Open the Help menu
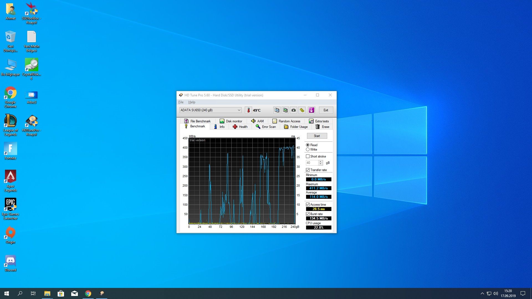532x299 pixels. pos(192,102)
